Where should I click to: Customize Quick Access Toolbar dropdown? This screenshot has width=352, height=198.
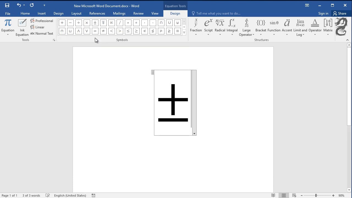44,5
